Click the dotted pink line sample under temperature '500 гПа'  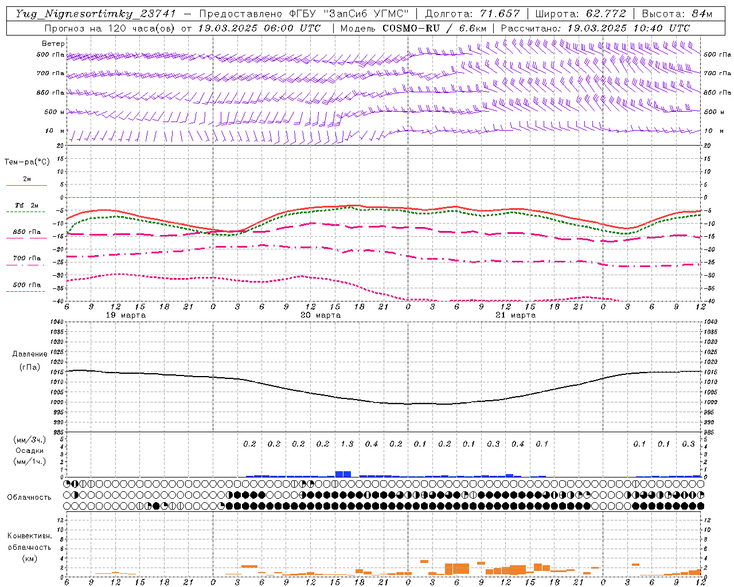(25, 292)
